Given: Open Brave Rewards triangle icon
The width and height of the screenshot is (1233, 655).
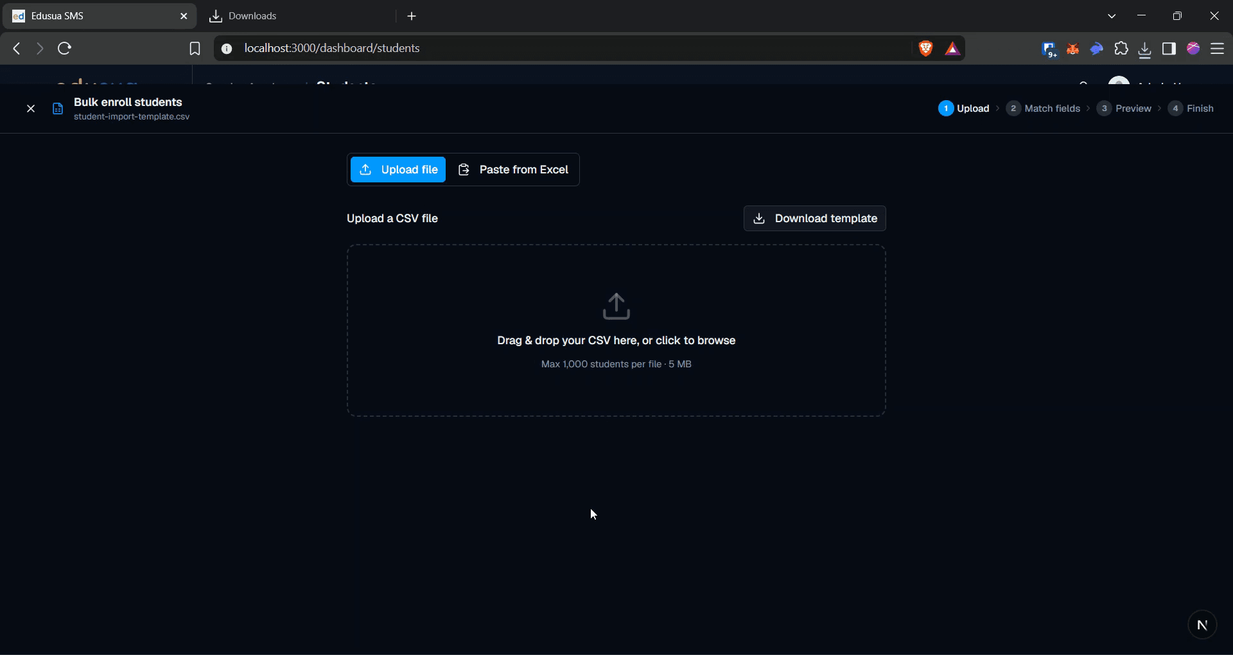Looking at the screenshot, I should point(952,48).
